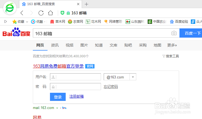The height and width of the screenshot is (119, 202).
Task: Close the 163 邮箱_百度搜索 tab
Action: (78, 4)
